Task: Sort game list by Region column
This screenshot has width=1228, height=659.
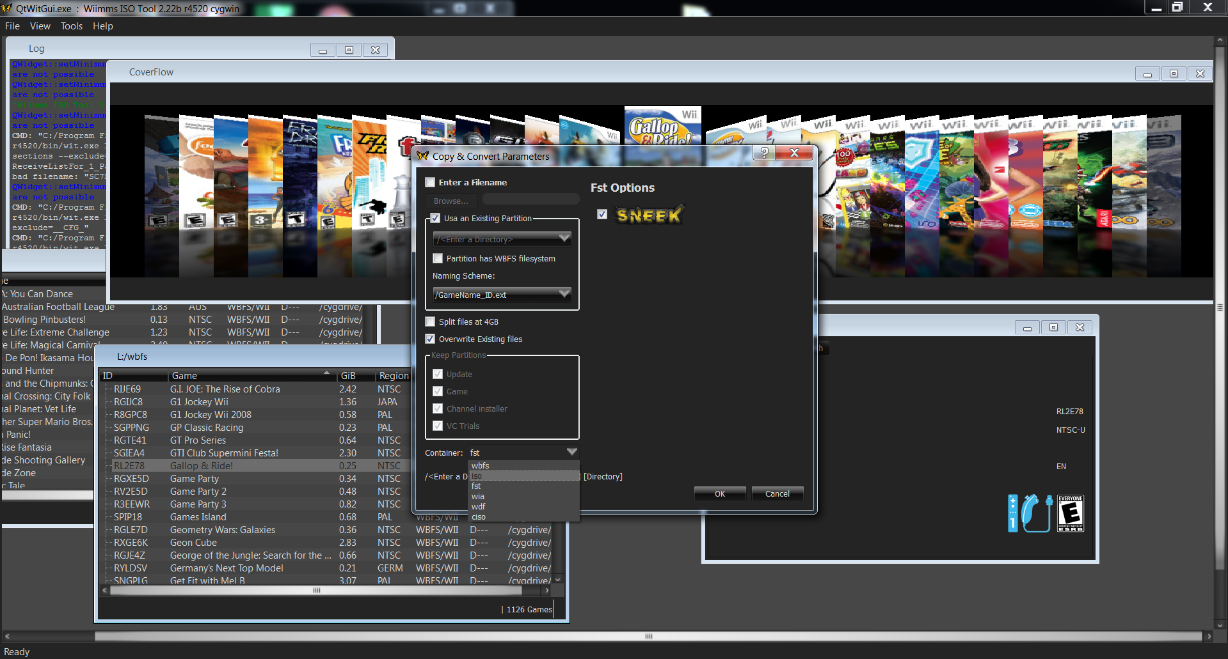Action: [394, 376]
